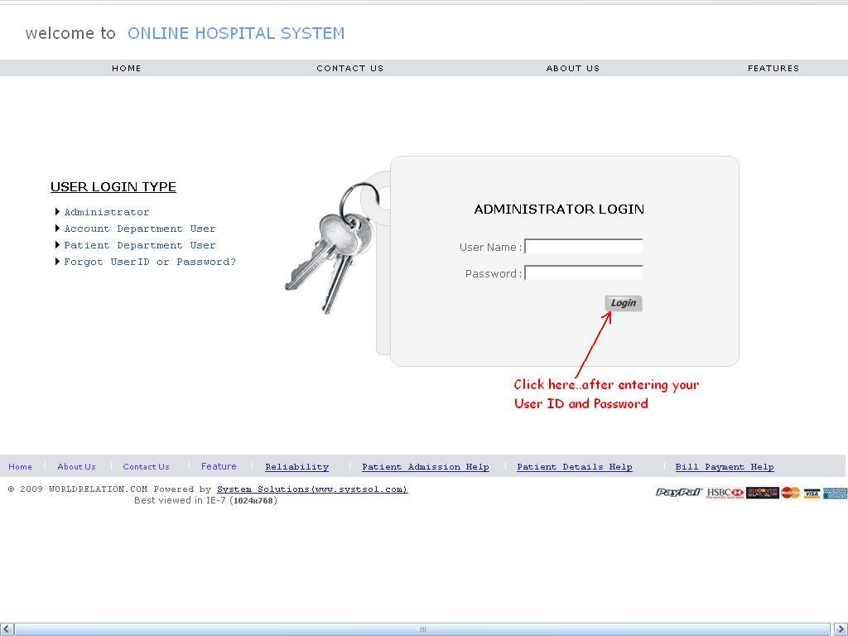Select Account Department User login type
This screenshot has height=636, width=848.
(x=139, y=229)
